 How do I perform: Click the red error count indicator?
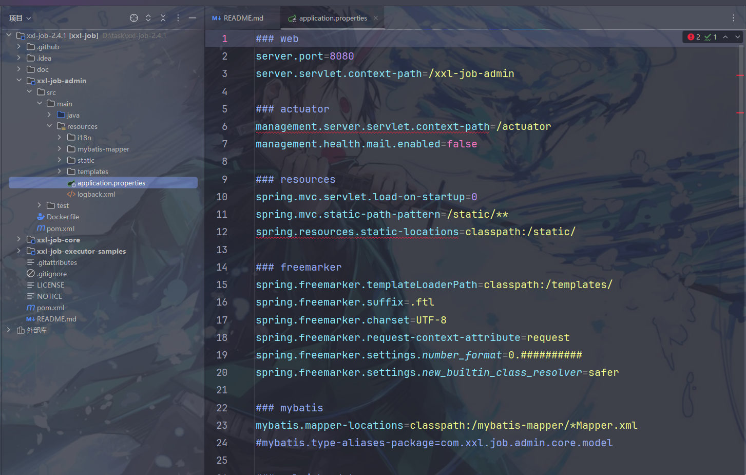coord(694,37)
